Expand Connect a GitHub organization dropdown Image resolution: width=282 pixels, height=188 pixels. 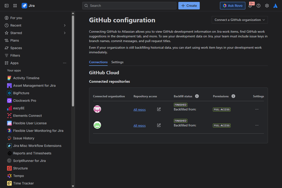pyautogui.click(x=240, y=20)
